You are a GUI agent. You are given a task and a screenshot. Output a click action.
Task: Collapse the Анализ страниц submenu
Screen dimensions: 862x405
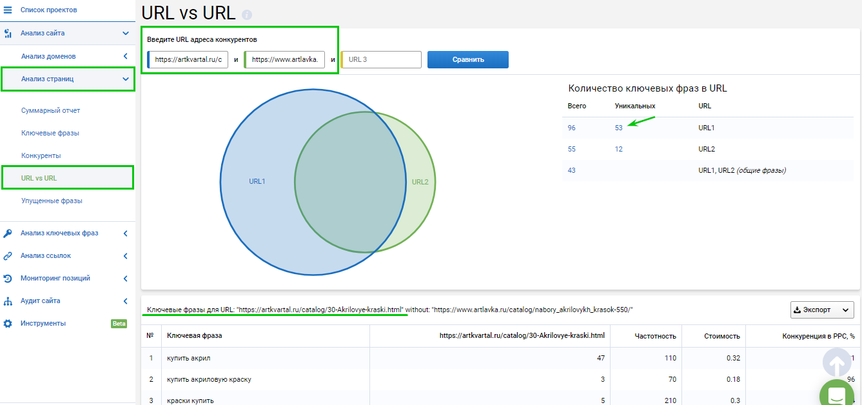(x=126, y=79)
